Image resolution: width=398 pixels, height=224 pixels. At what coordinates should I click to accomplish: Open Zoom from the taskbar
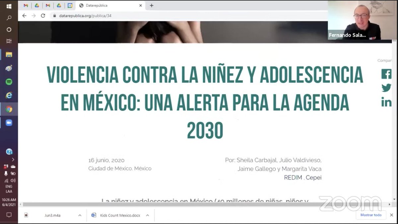pyautogui.click(x=9, y=123)
